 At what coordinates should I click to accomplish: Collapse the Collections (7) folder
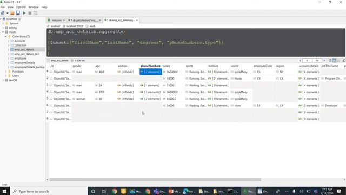tap(6, 36)
